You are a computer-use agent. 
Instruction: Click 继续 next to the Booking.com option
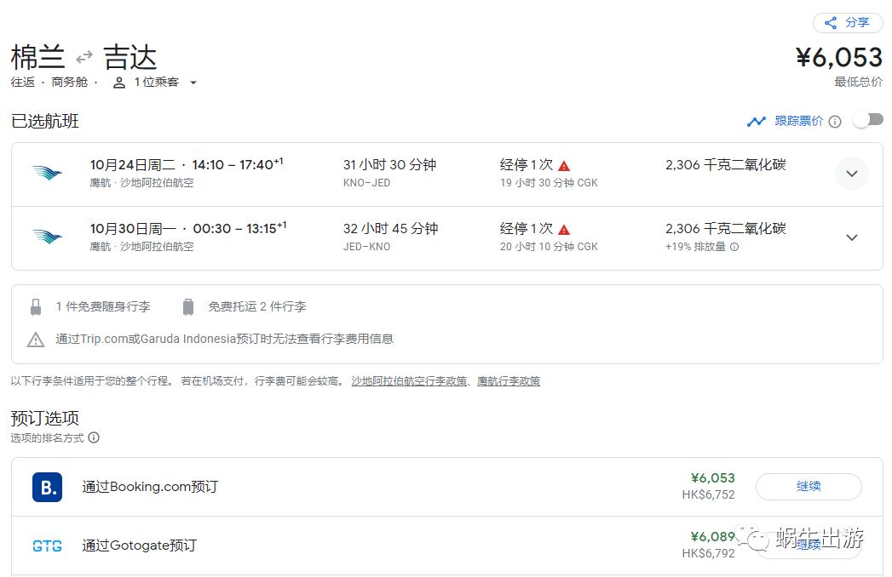coord(808,487)
